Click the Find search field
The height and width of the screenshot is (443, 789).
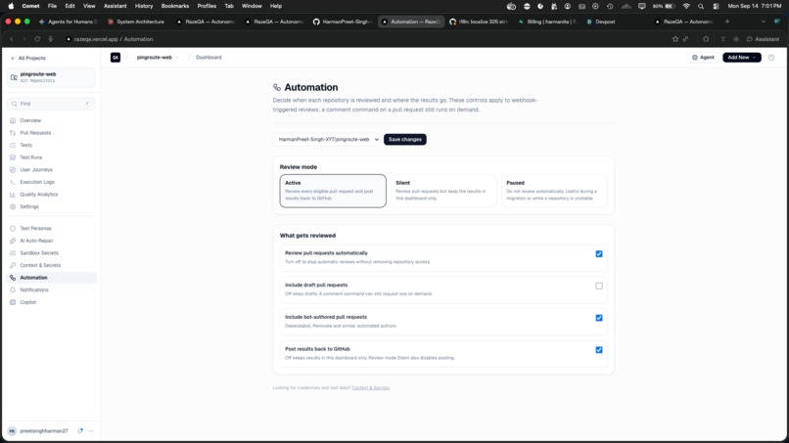click(51, 104)
